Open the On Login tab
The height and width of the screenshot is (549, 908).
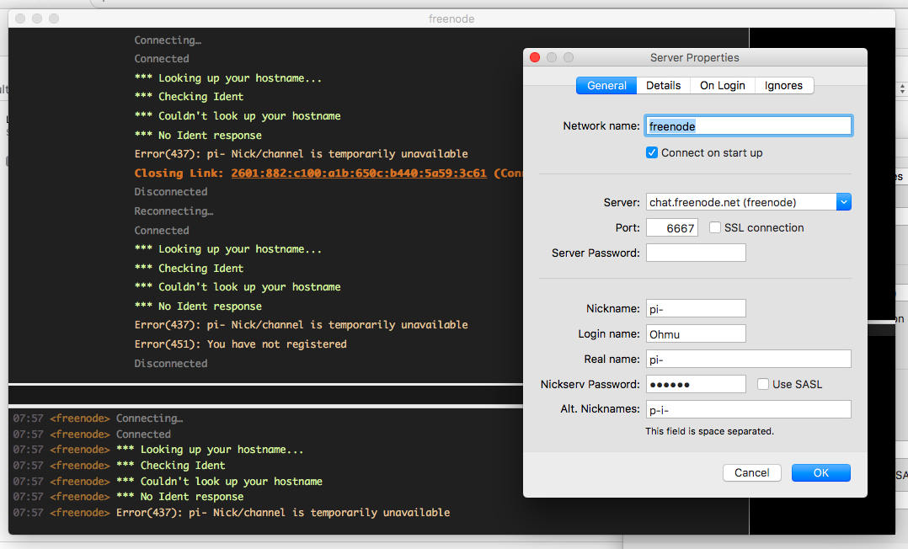tap(722, 86)
